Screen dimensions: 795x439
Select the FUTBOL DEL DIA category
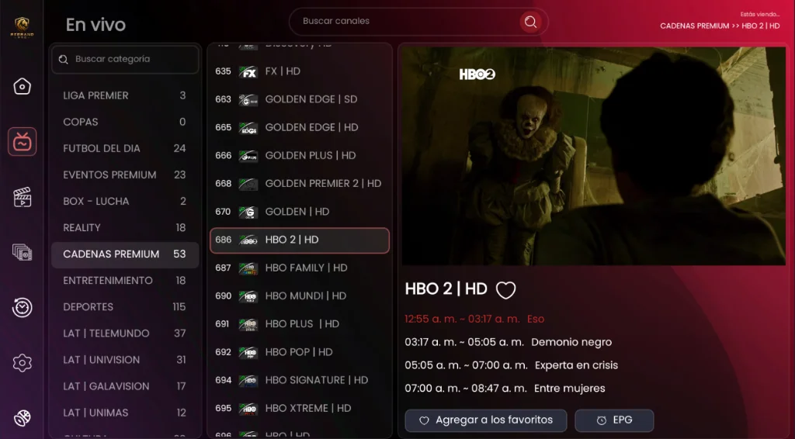tap(125, 148)
